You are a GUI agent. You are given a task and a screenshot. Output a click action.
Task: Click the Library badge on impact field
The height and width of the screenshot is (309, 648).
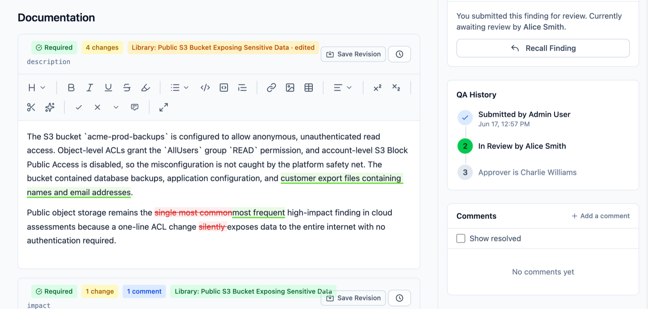(x=253, y=291)
